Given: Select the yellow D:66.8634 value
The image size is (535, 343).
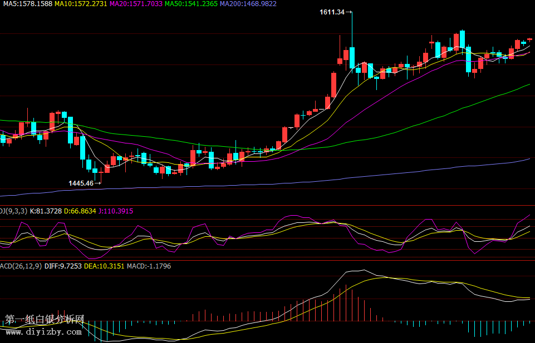Looking at the screenshot, I should pyautogui.click(x=80, y=211).
